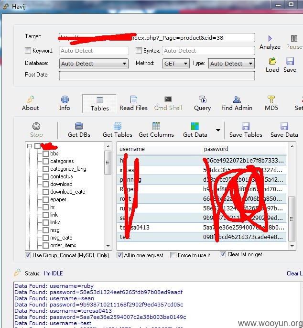303x328 pixels.
Task: Check the msg_cate table checkbox
Action: 45,238
